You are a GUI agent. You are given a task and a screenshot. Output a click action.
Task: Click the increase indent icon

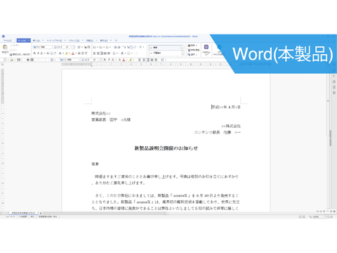pyautogui.click(x=119, y=47)
